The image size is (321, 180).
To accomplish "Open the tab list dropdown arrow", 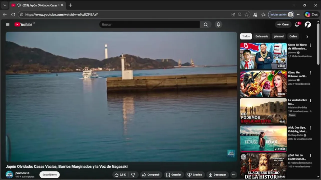I will (4, 5).
